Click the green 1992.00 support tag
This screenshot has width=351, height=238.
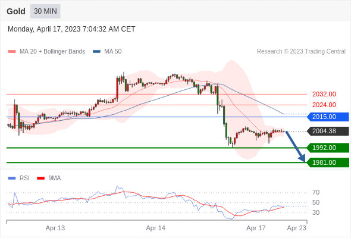[328, 148]
